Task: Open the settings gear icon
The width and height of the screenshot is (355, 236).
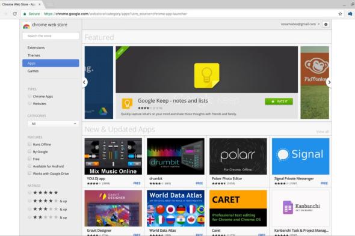Action: (x=326, y=25)
